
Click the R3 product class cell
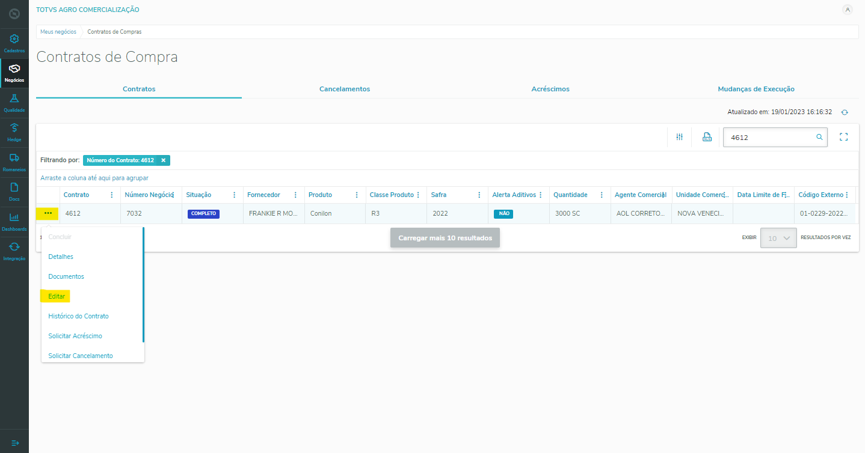click(396, 213)
